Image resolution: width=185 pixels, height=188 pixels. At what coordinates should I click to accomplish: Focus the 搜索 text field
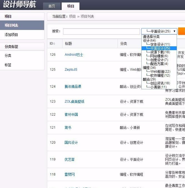(x=101, y=31)
